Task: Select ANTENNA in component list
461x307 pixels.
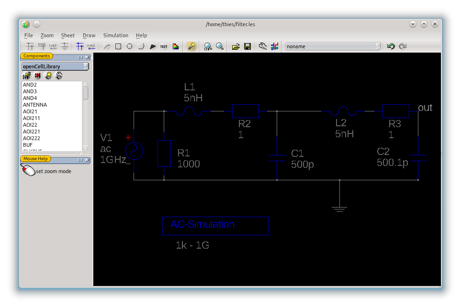Action: coord(52,105)
